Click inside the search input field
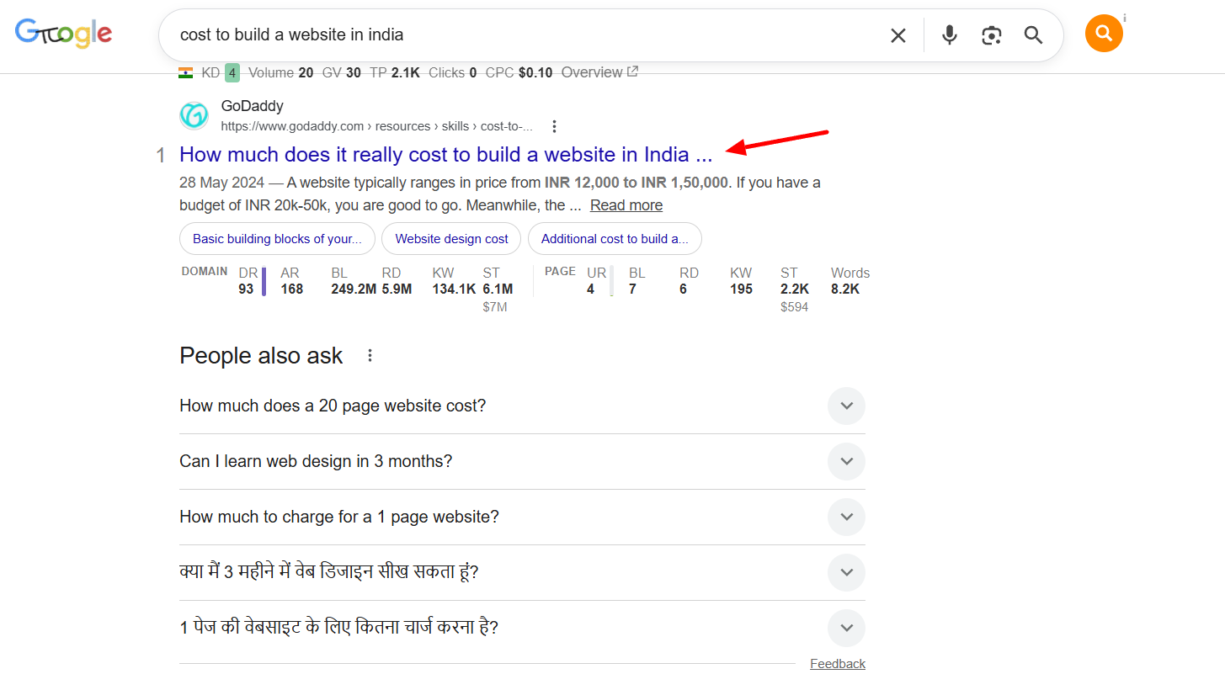The height and width of the screenshot is (690, 1225). (505, 35)
